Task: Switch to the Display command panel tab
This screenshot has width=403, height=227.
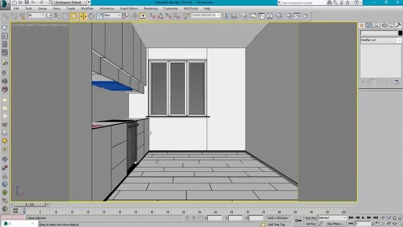Action: tap(391, 25)
